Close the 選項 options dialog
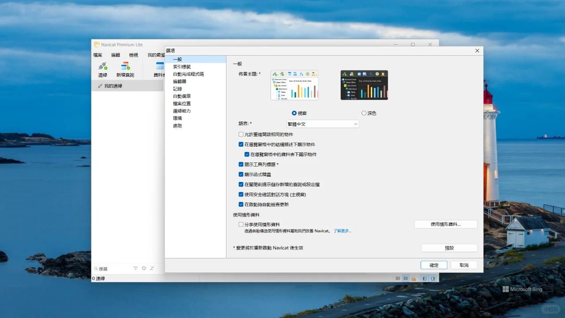This screenshot has width=565, height=318. click(477, 51)
